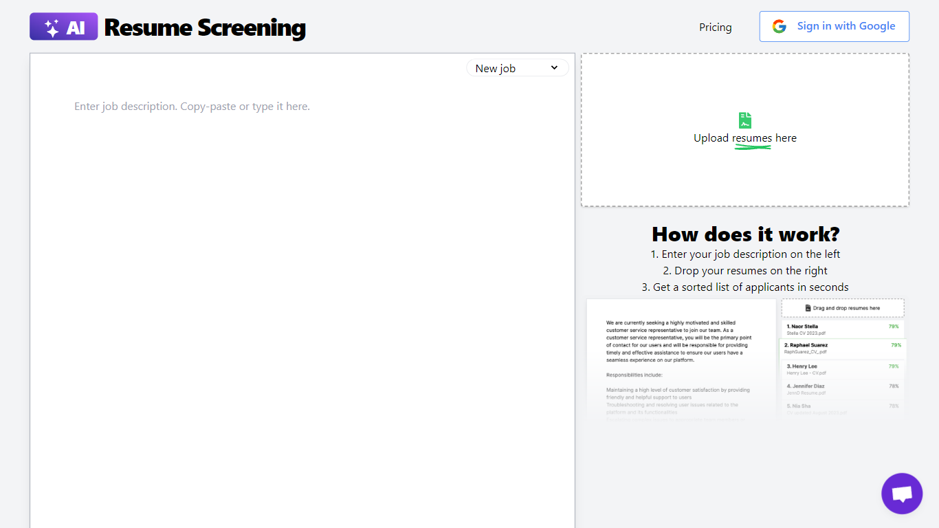
Task: Click the Enter your job description step
Action: [745, 254]
